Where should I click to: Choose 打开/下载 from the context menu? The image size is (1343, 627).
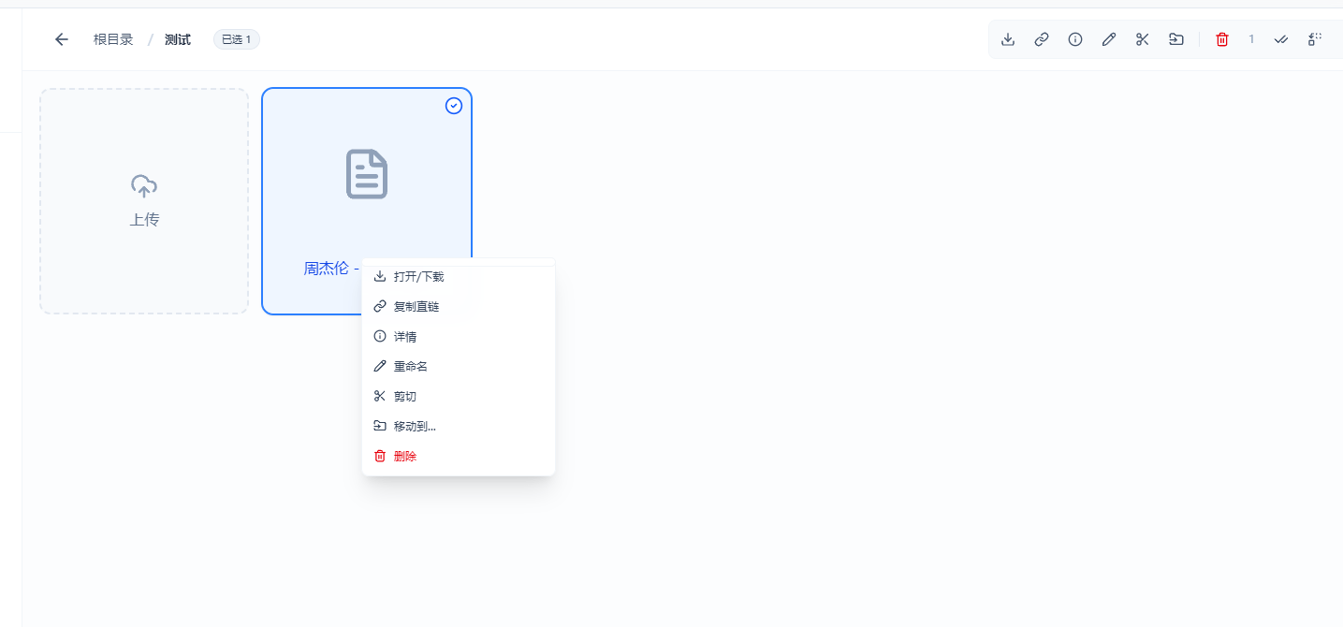point(418,276)
